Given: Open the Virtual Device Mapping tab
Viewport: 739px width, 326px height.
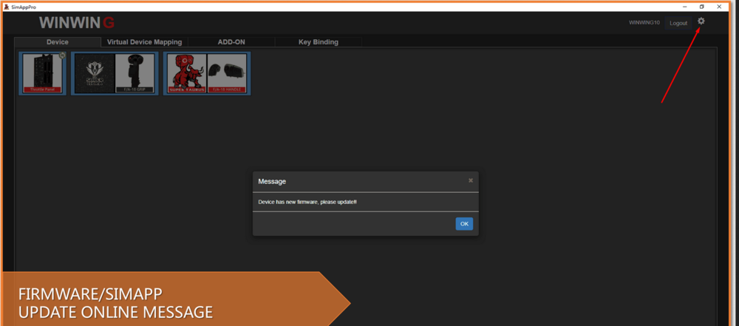Looking at the screenshot, I should tap(144, 42).
